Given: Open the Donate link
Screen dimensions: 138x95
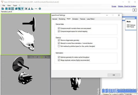Looking at the screenshot, I should [x=114, y=6].
